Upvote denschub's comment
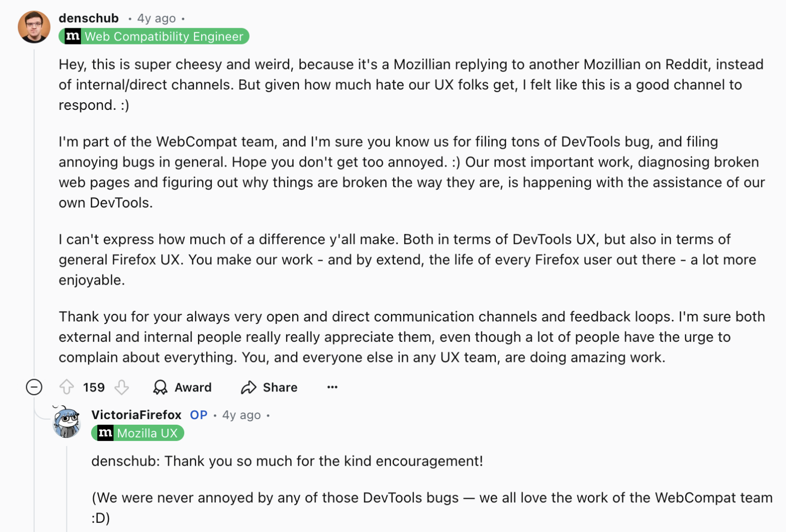 pyautogui.click(x=67, y=387)
